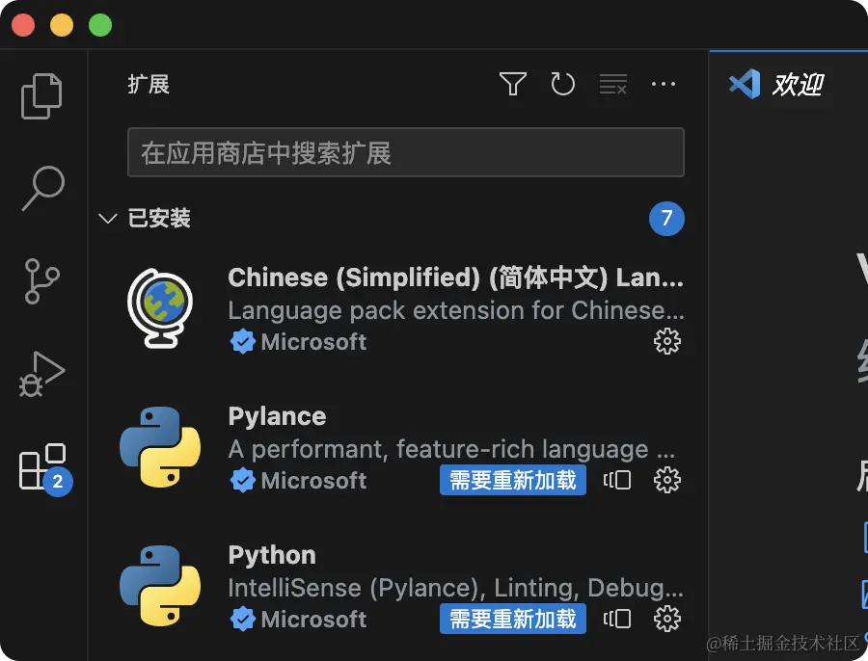The height and width of the screenshot is (661, 868).
Task: Click the VS Code logo on 欢迎 tab
Action: coord(745,84)
